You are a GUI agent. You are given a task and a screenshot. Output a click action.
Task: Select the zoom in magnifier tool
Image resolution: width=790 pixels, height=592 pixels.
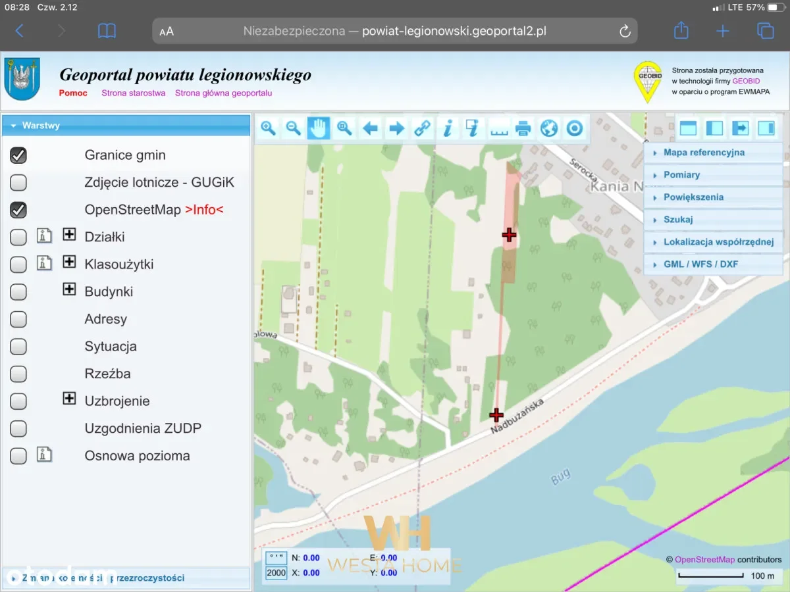click(268, 128)
